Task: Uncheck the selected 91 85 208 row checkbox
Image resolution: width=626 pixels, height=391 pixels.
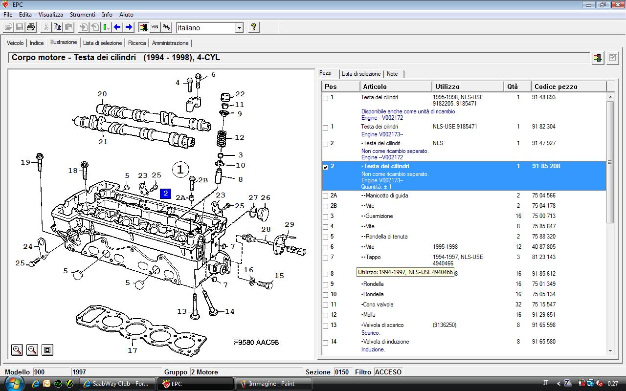Action: click(x=326, y=167)
